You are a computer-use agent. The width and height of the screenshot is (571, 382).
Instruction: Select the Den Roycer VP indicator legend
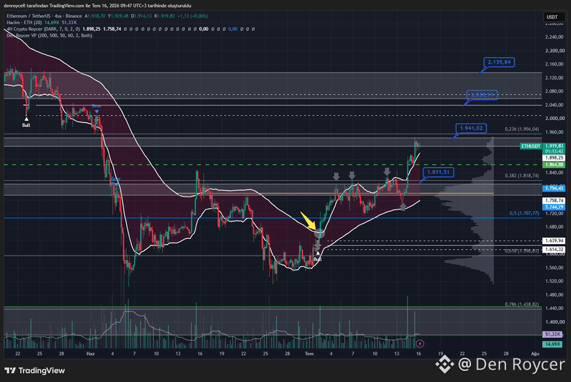[49, 35]
